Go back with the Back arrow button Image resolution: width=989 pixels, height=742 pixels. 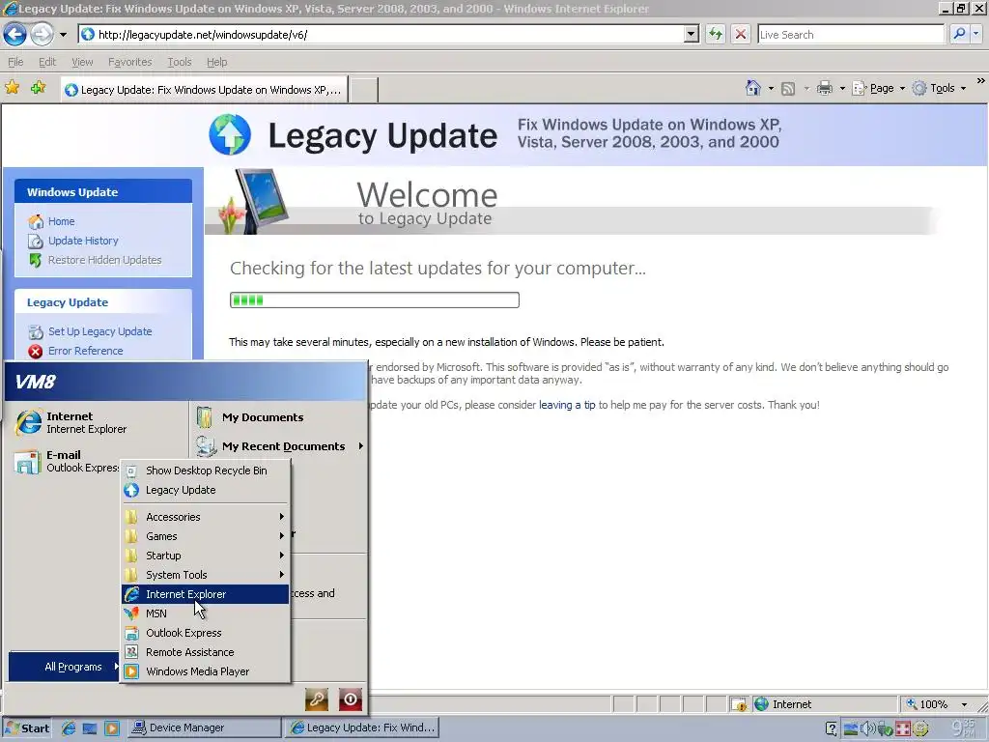15,34
